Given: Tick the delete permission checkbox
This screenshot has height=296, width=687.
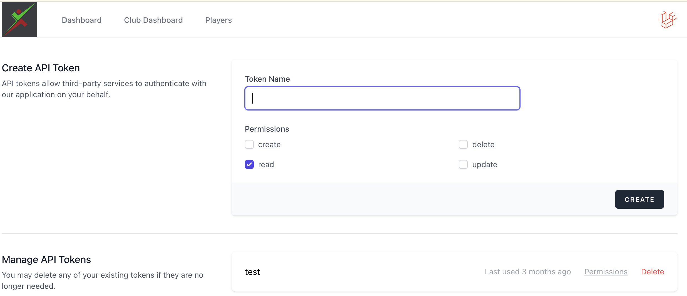Looking at the screenshot, I should pyautogui.click(x=463, y=144).
